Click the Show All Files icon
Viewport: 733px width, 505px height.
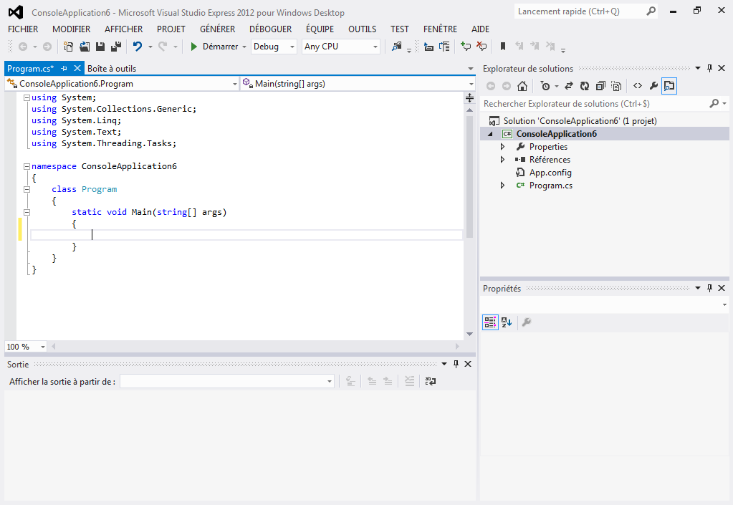617,86
